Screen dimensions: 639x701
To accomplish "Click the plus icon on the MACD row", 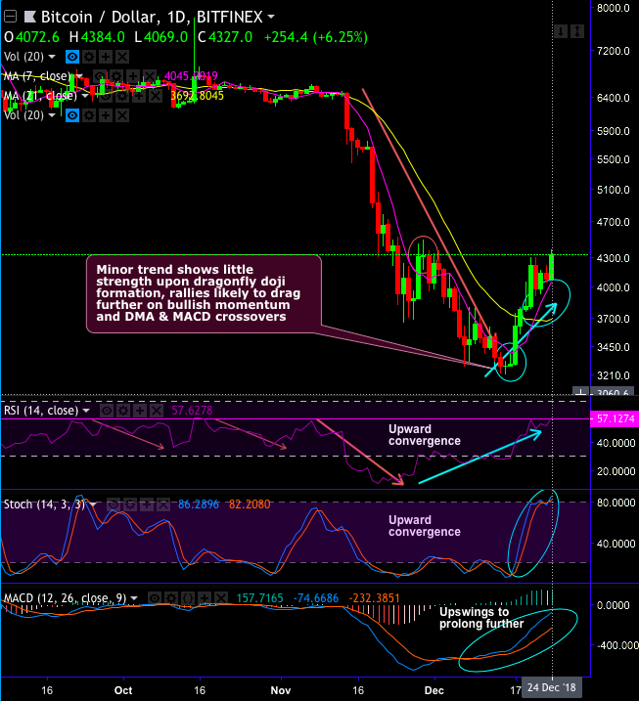I will pyautogui.click(x=205, y=598).
